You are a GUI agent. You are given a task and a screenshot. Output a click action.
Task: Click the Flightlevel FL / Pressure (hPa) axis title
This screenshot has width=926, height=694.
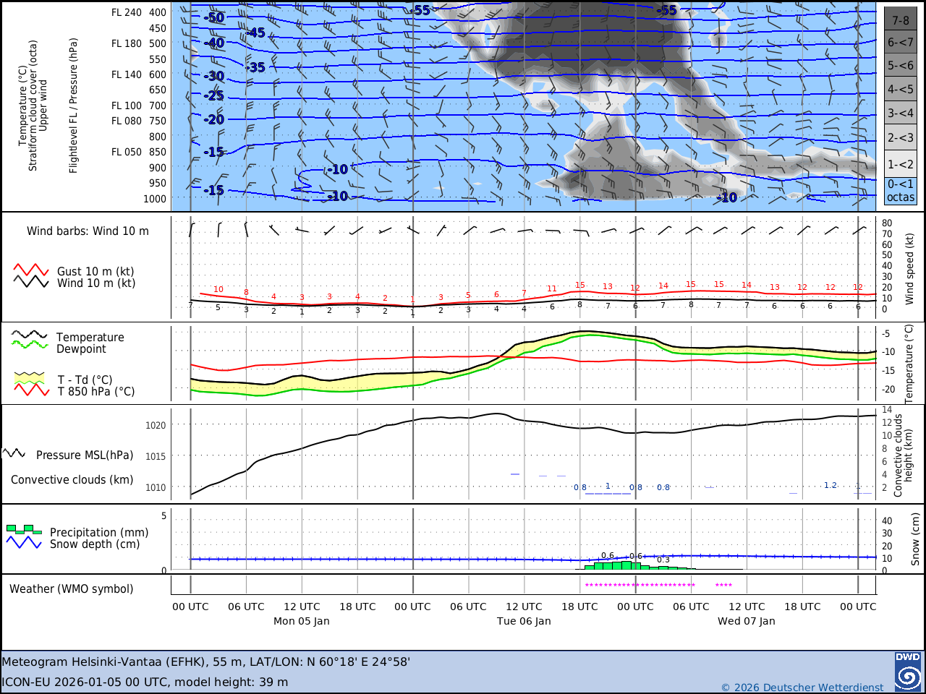(x=73, y=106)
